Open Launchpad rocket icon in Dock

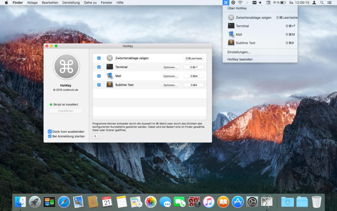tap(35, 202)
